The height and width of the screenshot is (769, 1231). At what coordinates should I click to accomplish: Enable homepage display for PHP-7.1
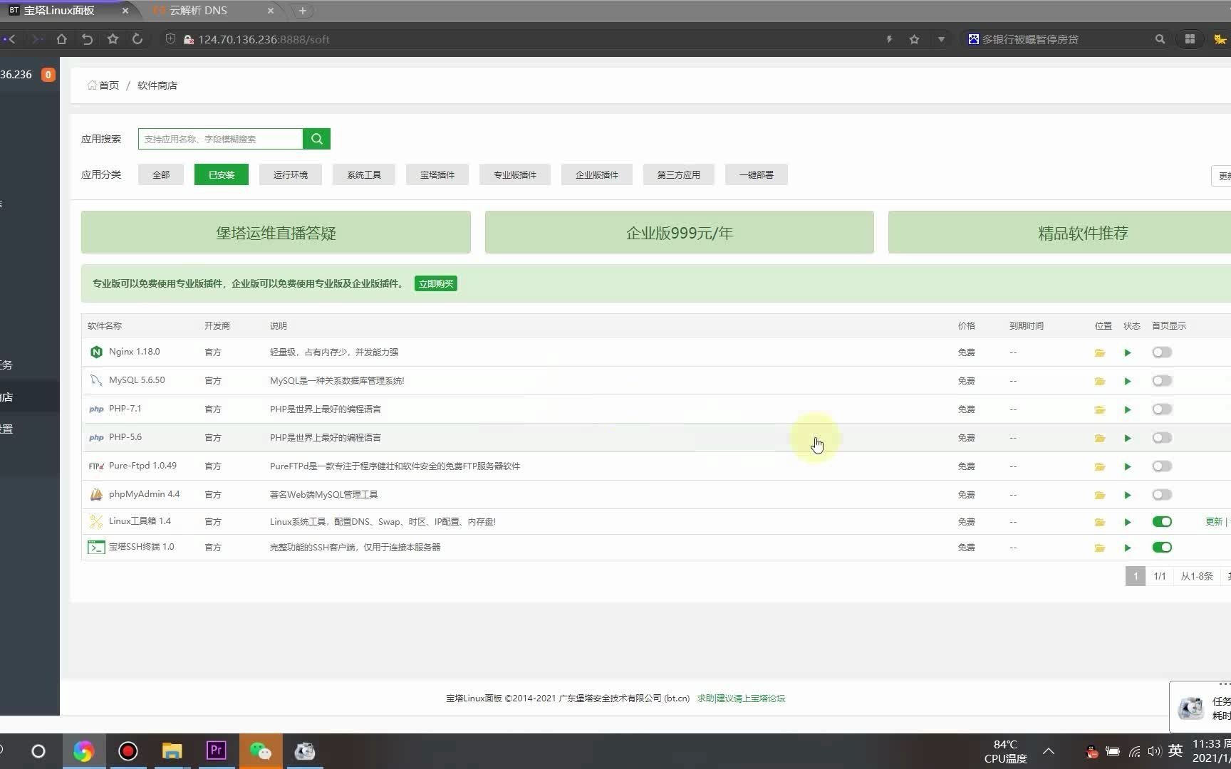click(x=1162, y=409)
